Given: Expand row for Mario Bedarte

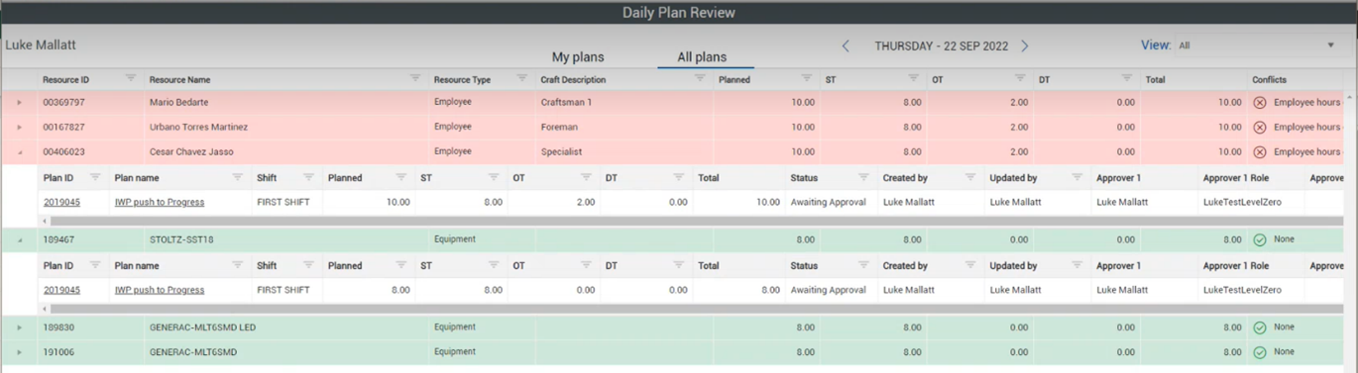Looking at the screenshot, I should tap(19, 102).
